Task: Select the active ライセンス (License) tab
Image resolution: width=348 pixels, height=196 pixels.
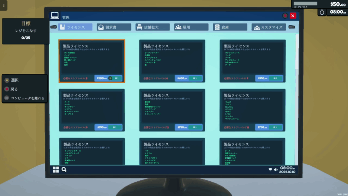Action: pyautogui.click(x=75, y=27)
